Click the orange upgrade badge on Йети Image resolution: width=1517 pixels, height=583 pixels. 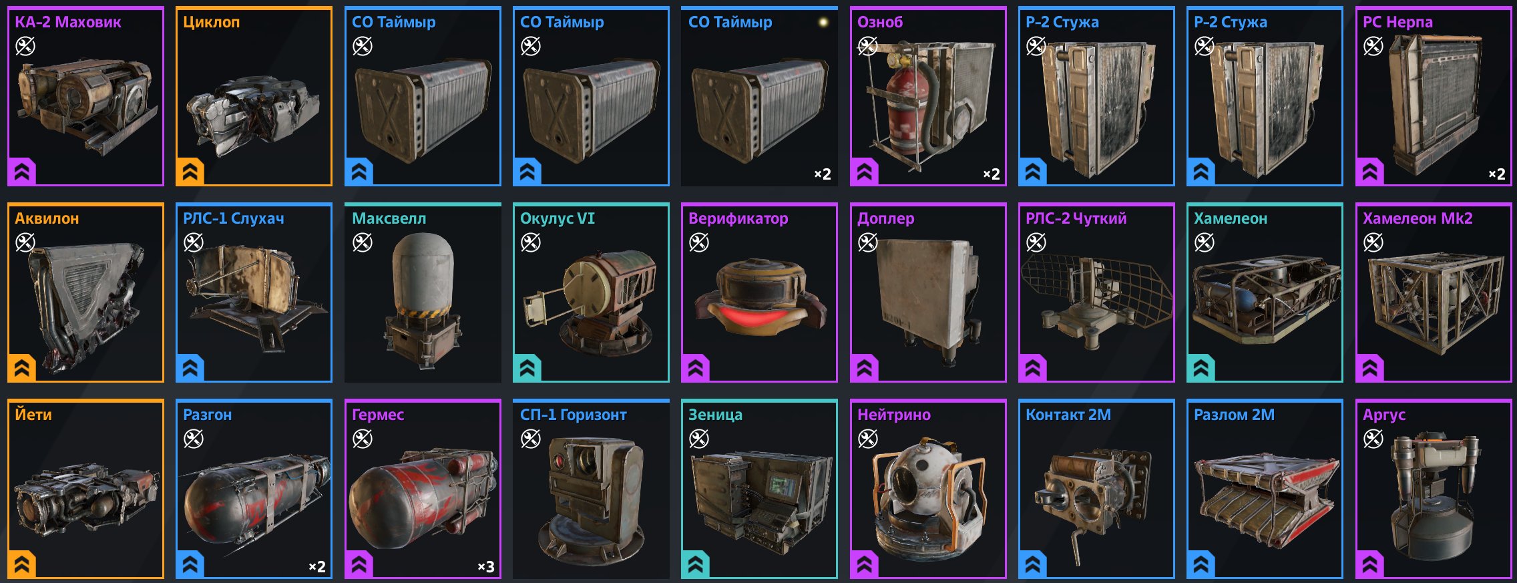[22, 565]
